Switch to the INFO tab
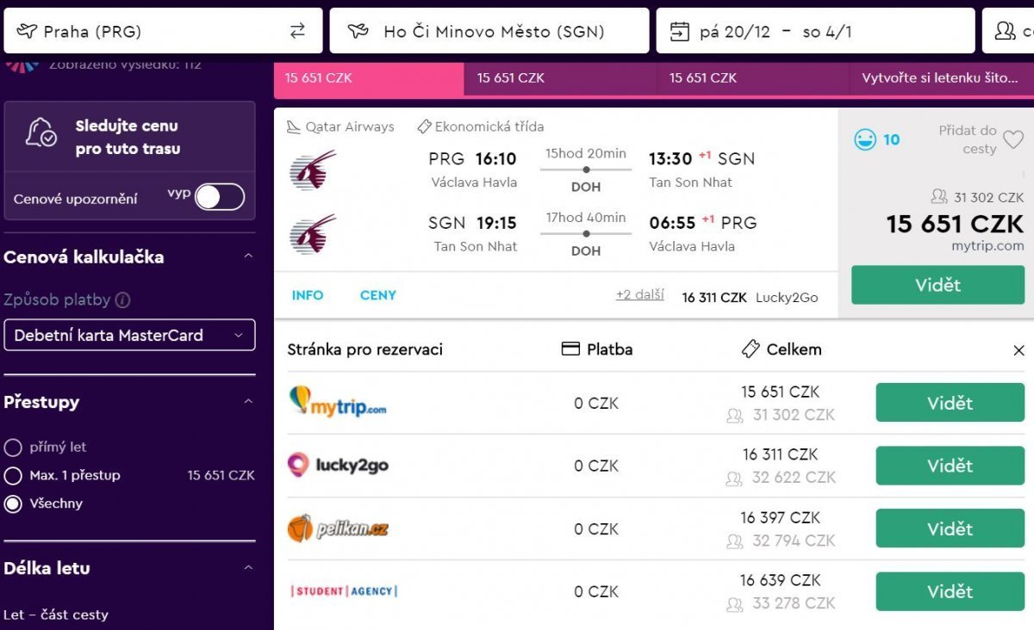 coord(308,295)
